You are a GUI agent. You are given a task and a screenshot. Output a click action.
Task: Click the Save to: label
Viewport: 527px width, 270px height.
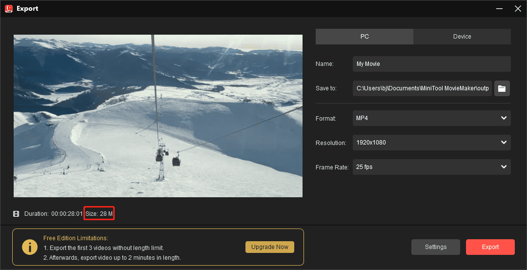(x=326, y=88)
